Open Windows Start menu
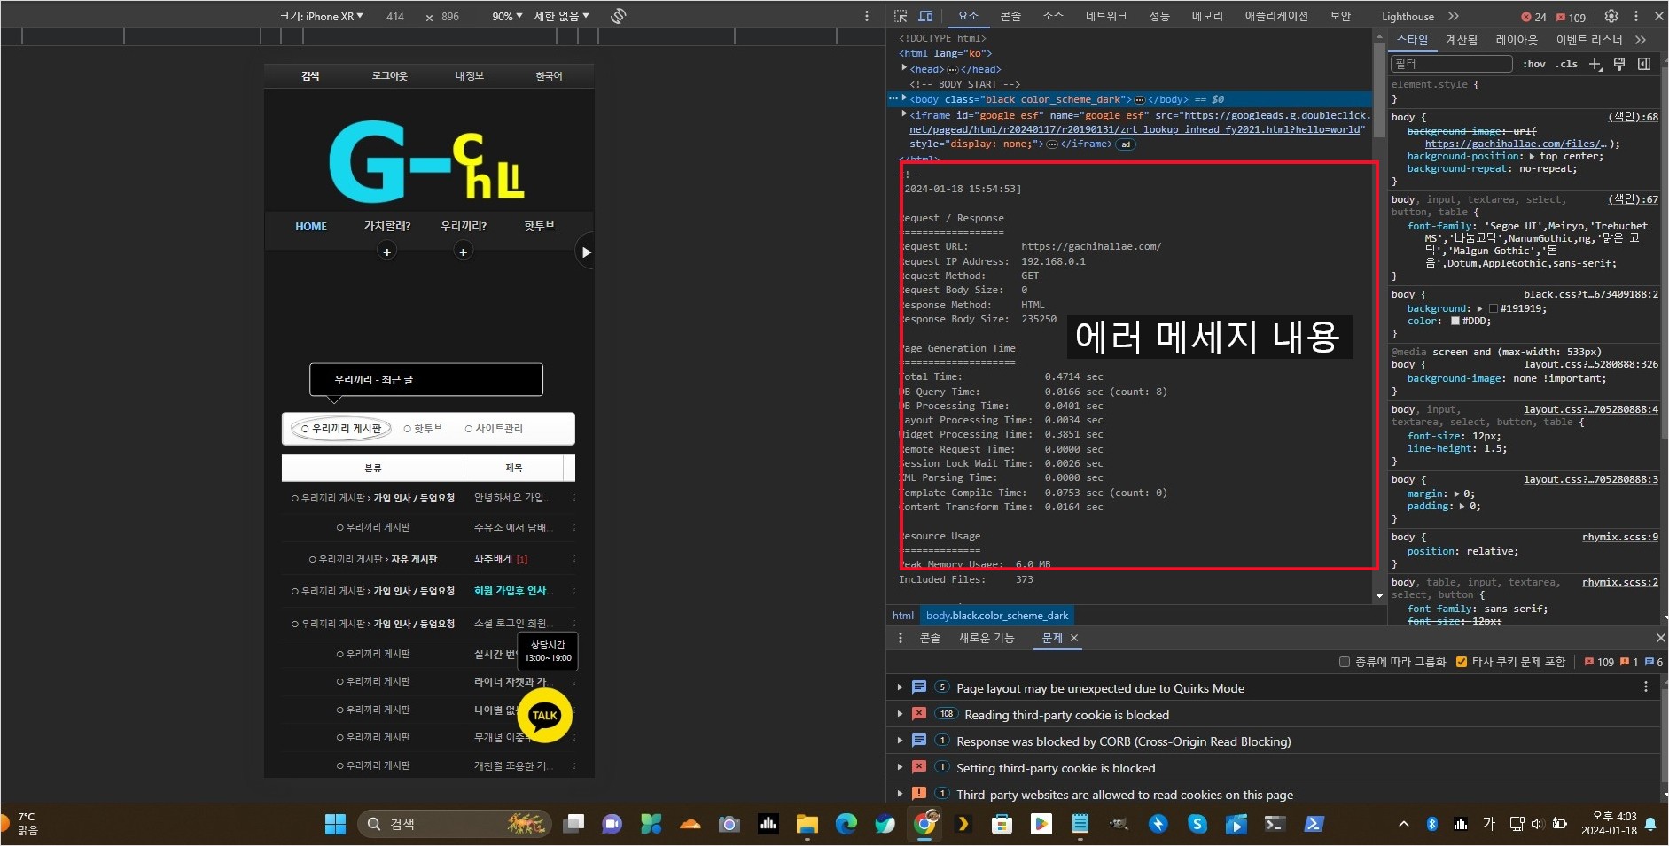 point(335,825)
